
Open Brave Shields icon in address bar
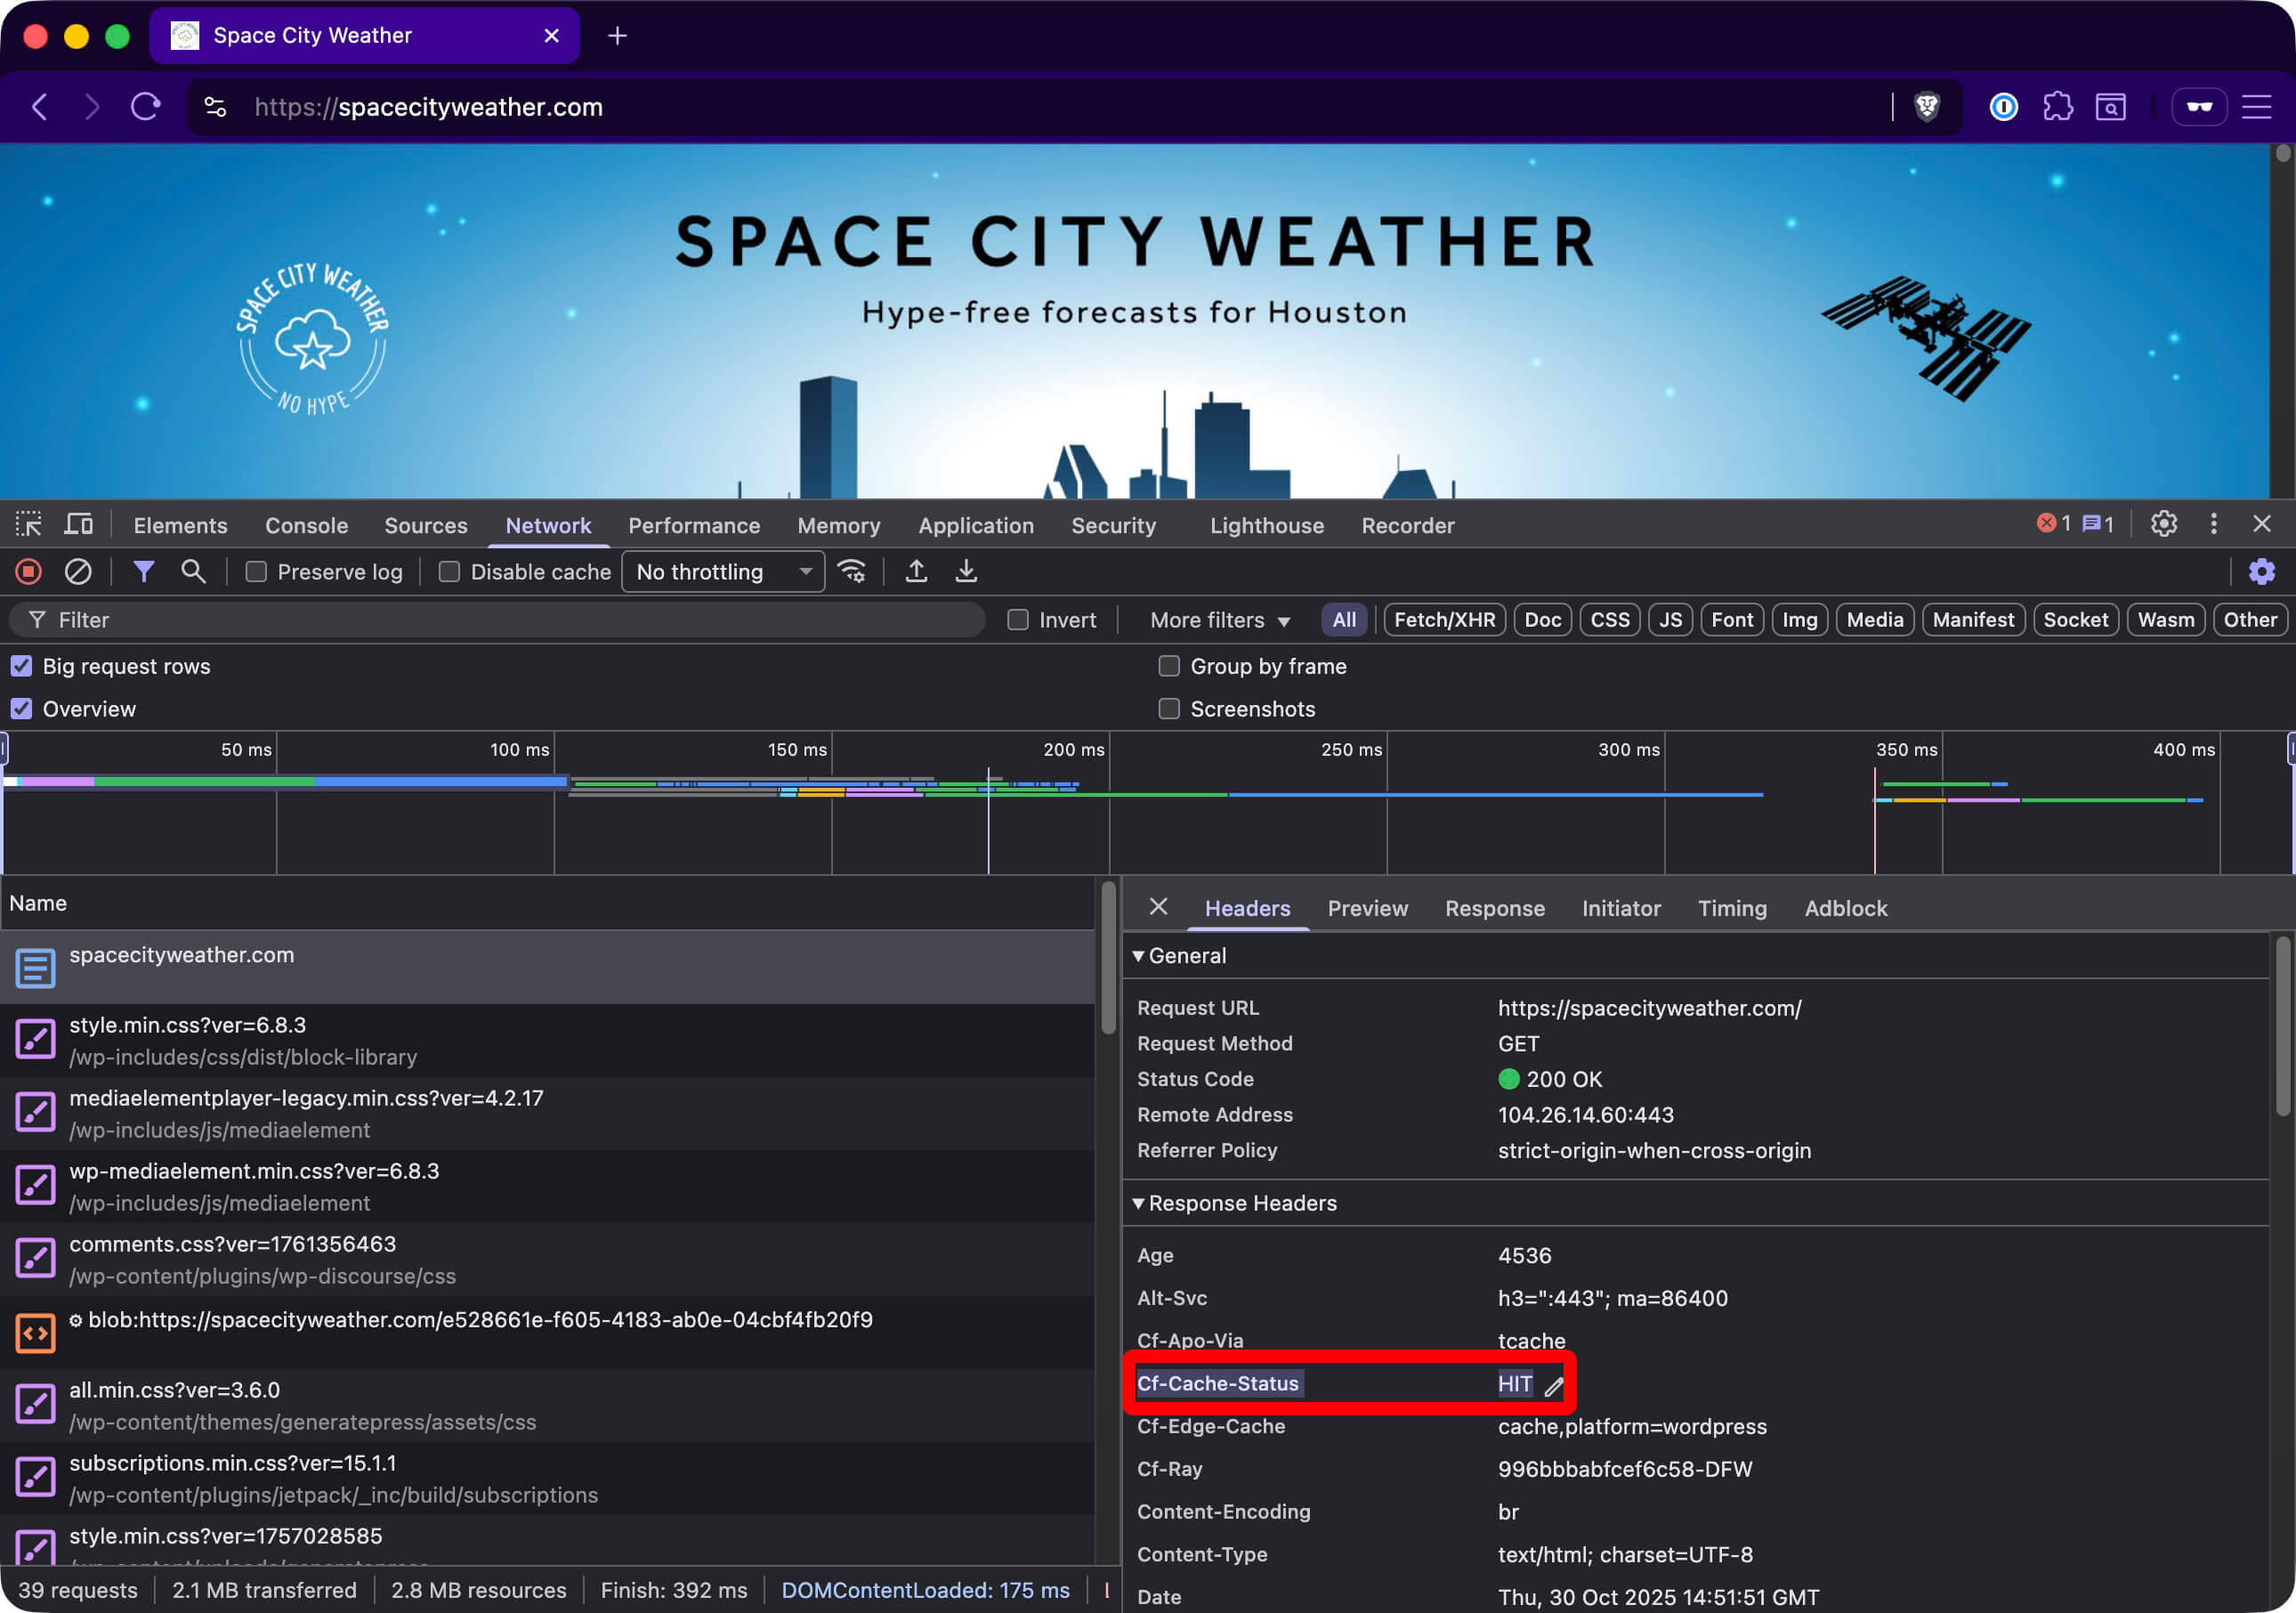pyautogui.click(x=1926, y=107)
